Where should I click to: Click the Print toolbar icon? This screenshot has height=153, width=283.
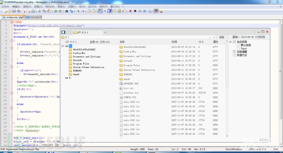(x=33, y=11)
